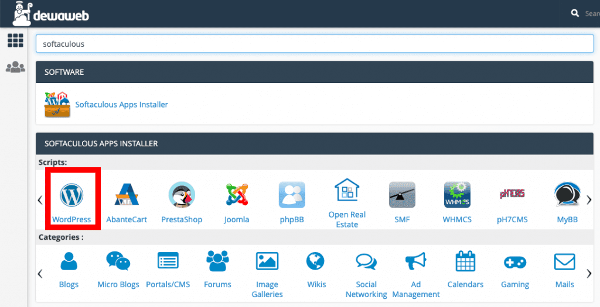Image resolution: width=600 pixels, height=307 pixels.
Task: Open the pH7CMS script icon
Action: pos(512,194)
